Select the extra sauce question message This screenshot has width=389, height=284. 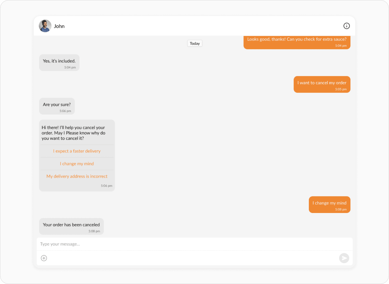pos(297,42)
